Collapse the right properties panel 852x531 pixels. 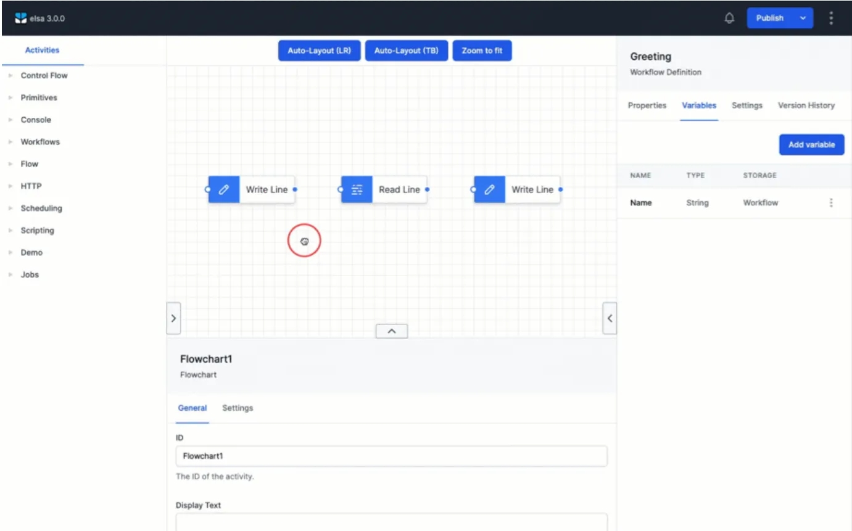tap(610, 318)
